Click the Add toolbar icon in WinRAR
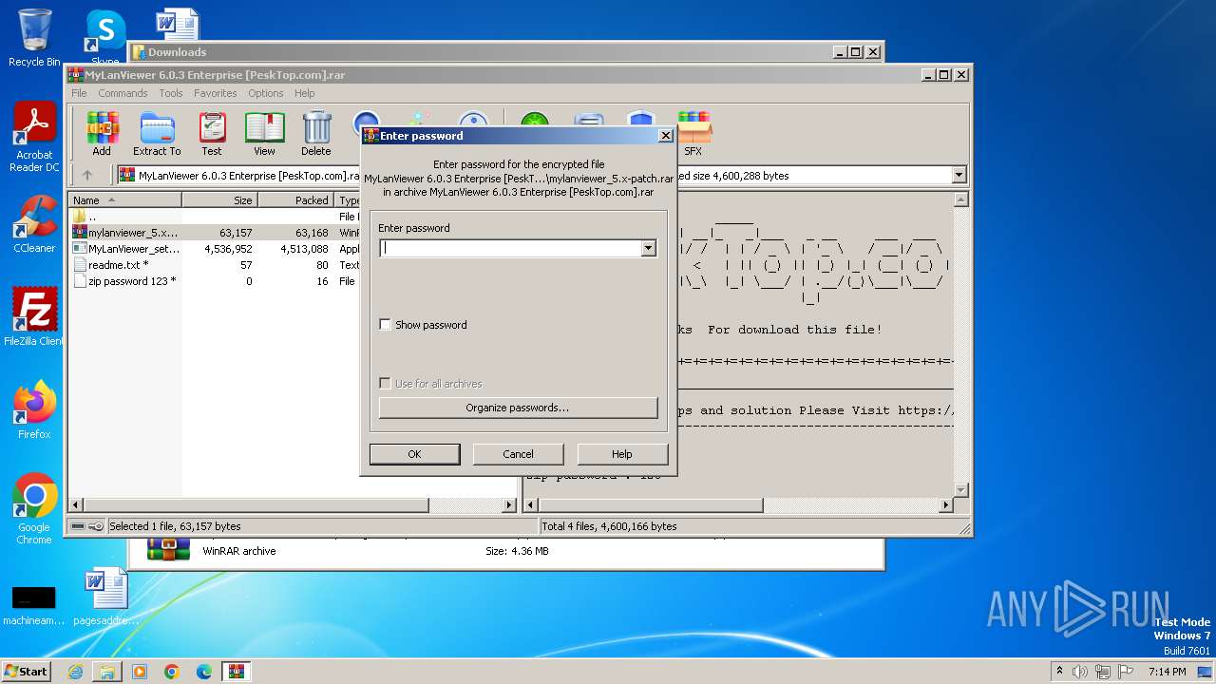The width and height of the screenshot is (1216, 684). (x=102, y=133)
